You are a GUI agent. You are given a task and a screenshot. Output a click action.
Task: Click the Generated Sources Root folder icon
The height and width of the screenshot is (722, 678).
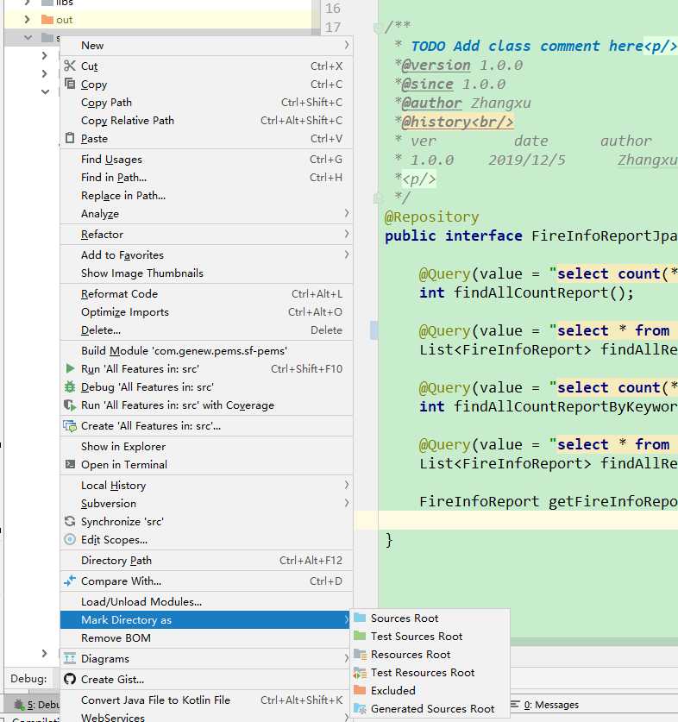tap(360, 708)
